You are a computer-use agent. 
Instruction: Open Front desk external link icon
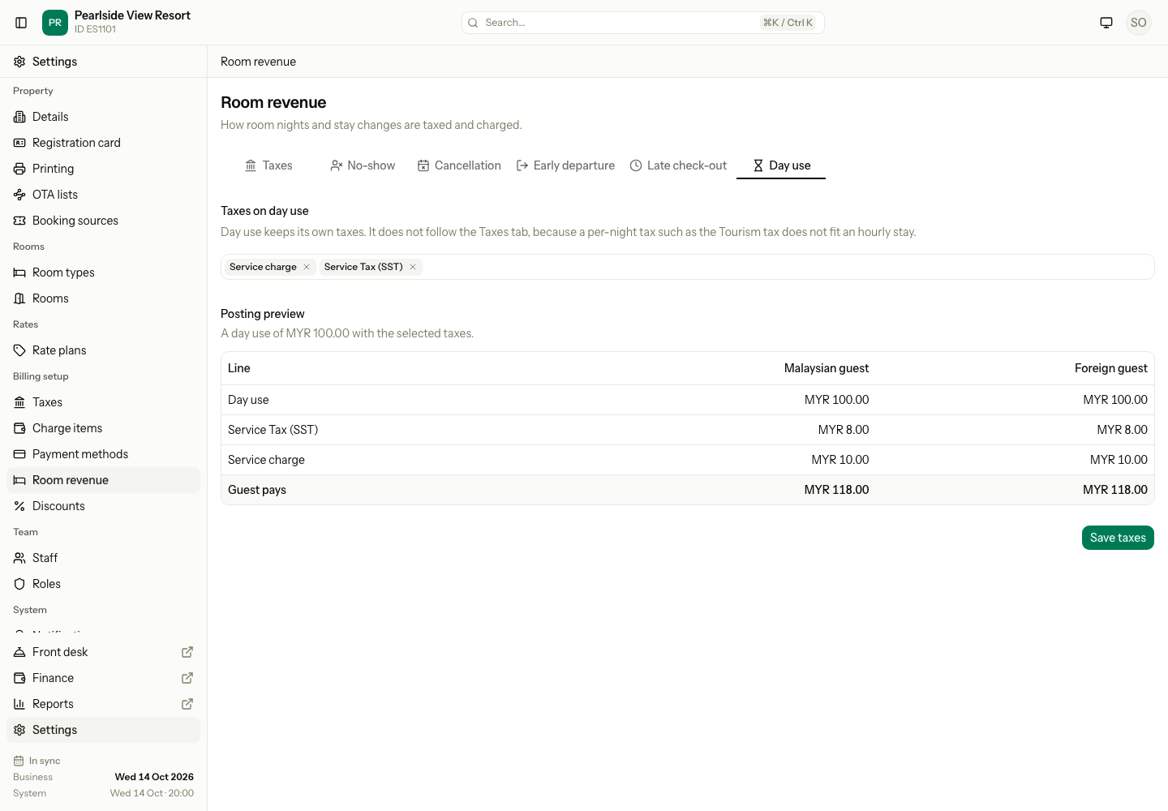point(187,652)
